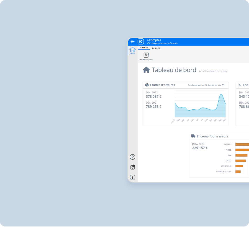Switch to the Gestion tab
Image resolution: width=249 pixels, height=227 pixels.
tap(144, 48)
